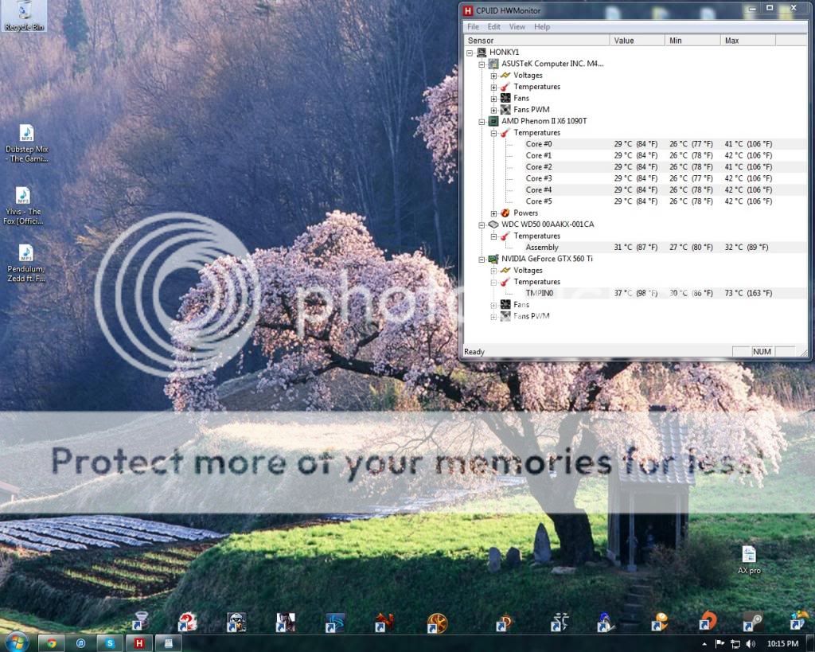The width and height of the screenshot is (815, 652).
Task: Open the Recycle Bin on the desktop
Action: [x=23, y=16]
